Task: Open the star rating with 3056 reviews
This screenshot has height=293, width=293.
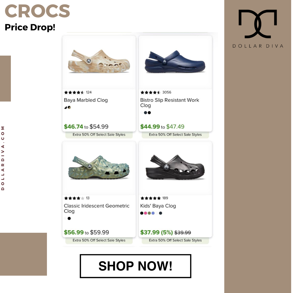Action: (156, 92)
